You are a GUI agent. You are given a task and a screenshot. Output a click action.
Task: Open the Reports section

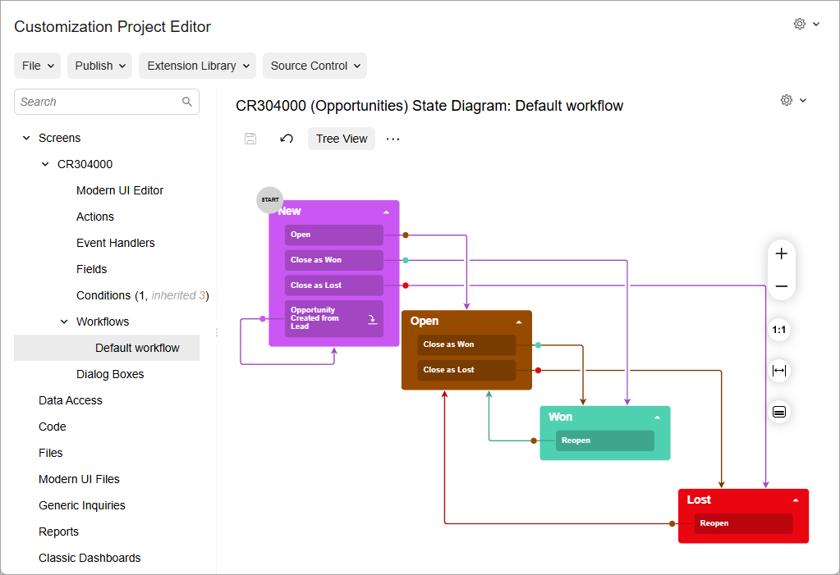58,531
